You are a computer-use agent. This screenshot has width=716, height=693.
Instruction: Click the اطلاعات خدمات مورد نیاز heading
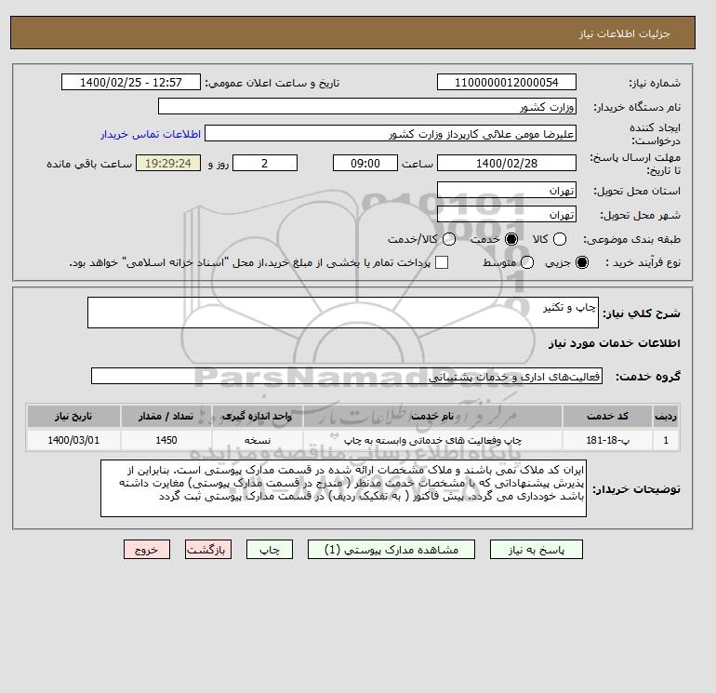(x=614, y=343)
